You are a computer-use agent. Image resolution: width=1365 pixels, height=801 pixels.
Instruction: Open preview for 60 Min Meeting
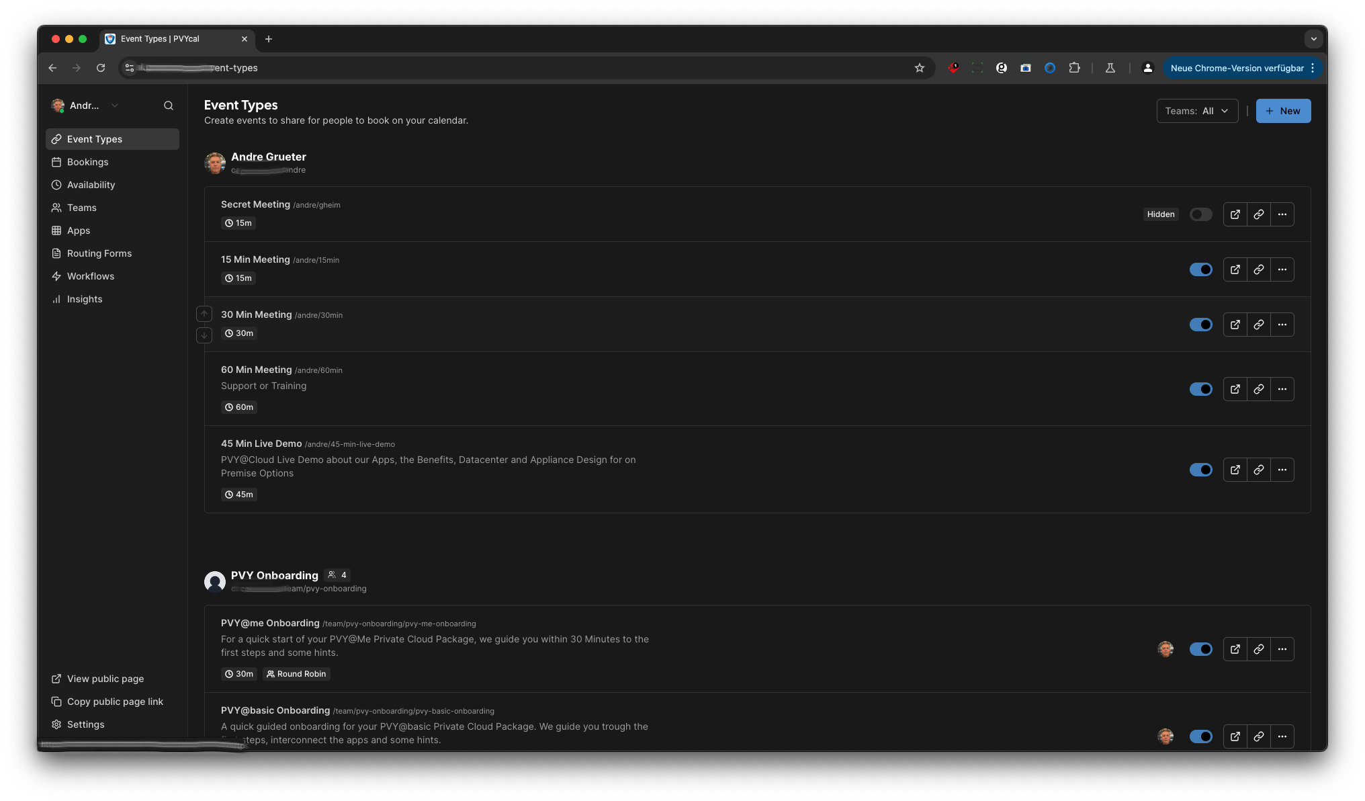click(x=1235, y=389)
